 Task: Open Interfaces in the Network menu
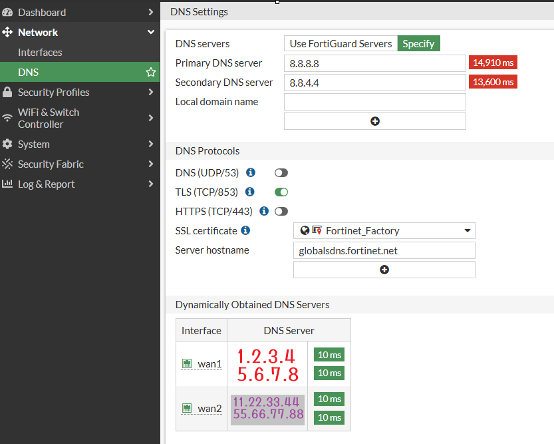point(40,52)
